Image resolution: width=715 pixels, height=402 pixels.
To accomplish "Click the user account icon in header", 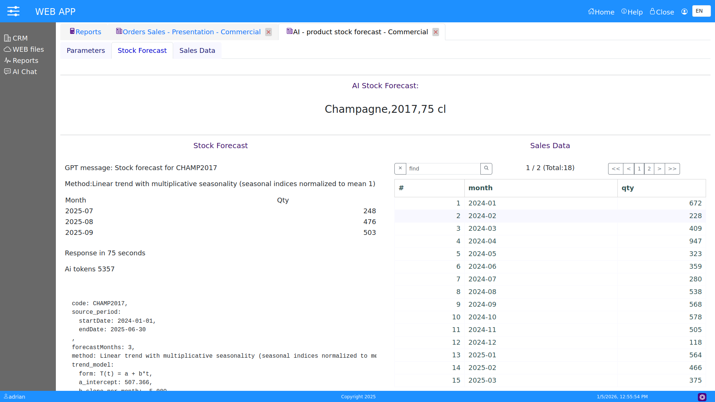I will [684, 12].
